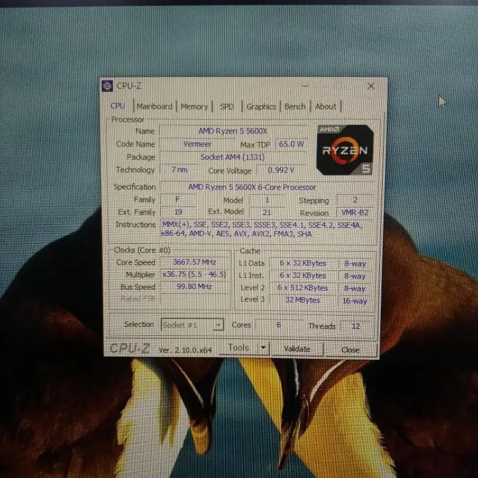Click the Level 3 value 32 MBytes
478x478 pixels.
tap(303, 300)
